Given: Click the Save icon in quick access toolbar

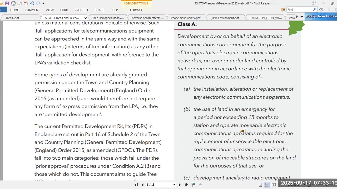Looking at the screenshot, I should pos(7,3).
